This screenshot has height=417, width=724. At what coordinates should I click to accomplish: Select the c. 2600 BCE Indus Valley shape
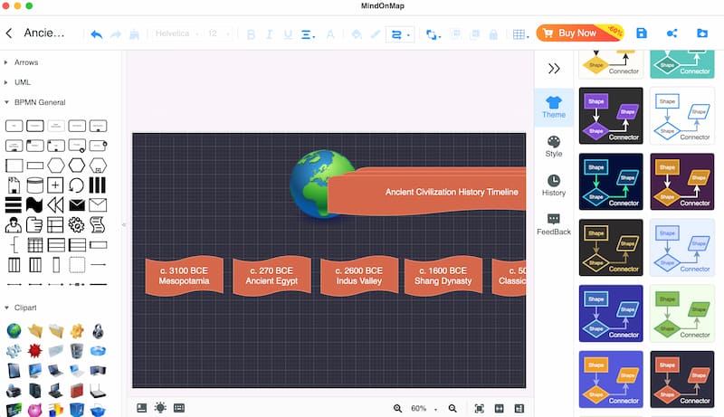tap(358, 276)
